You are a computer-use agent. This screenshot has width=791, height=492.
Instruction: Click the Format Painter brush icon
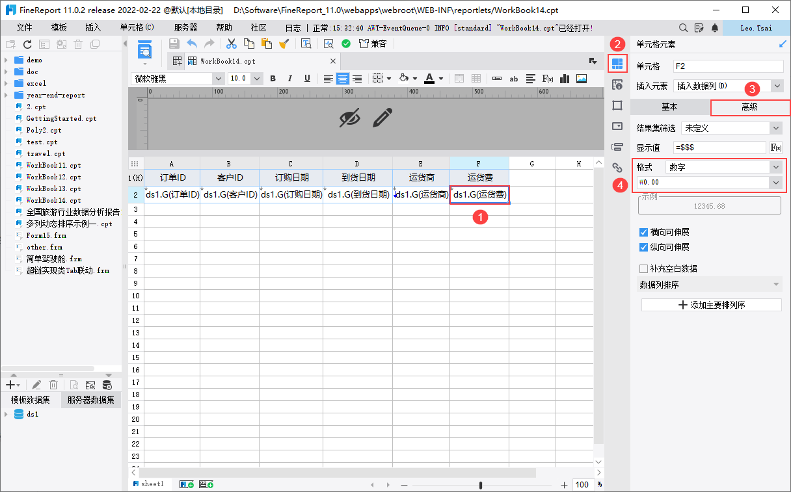point(284,44)
